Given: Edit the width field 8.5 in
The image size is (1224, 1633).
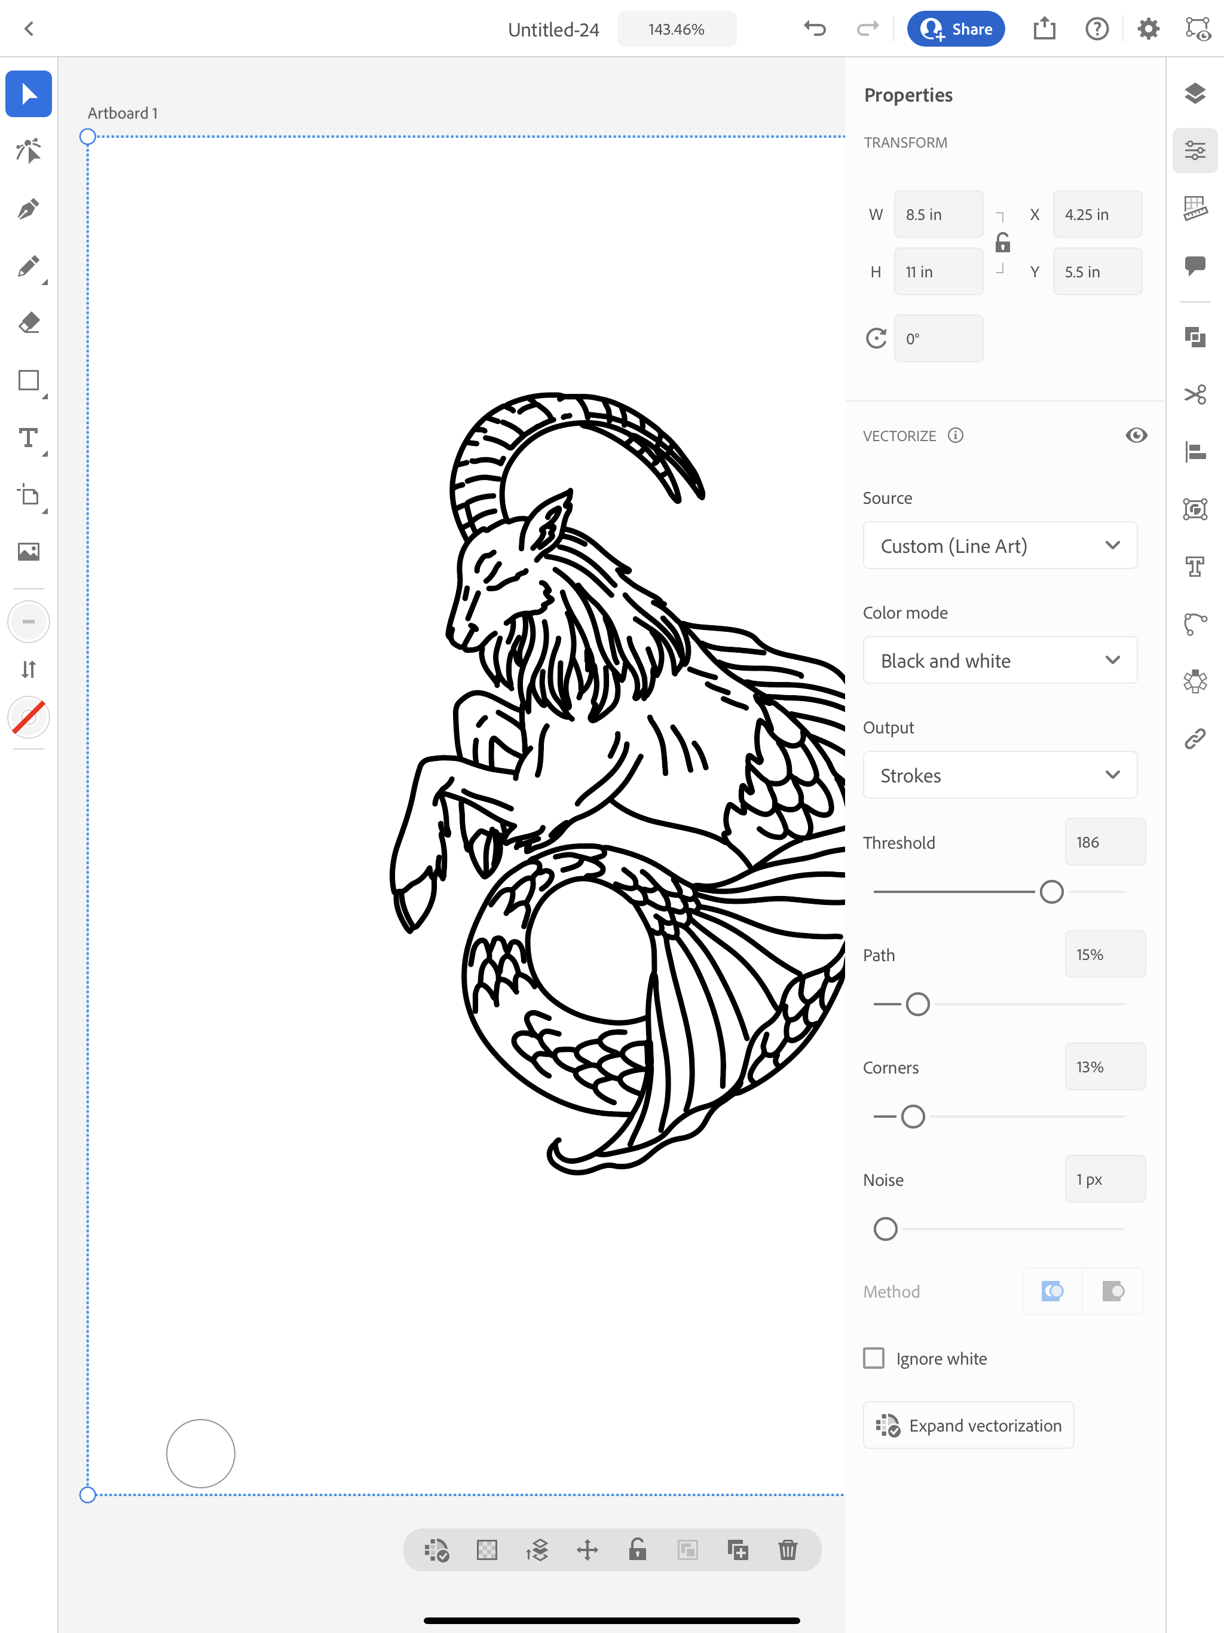Looking at the screenshot, I should [x=938, y=214].
